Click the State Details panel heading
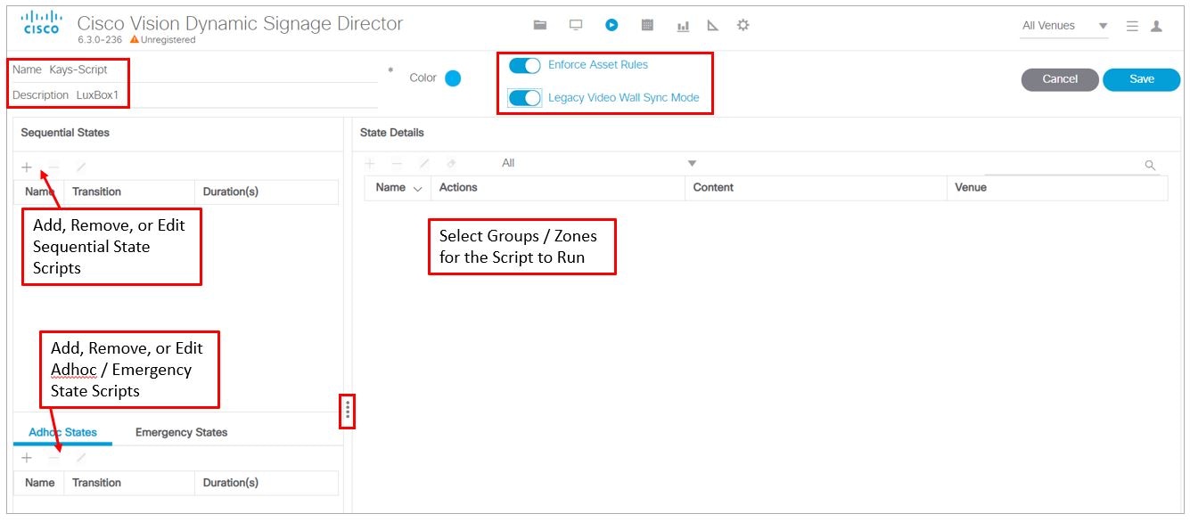Image resolution: width=1190 pixels, height=522 pixels. (x=392, y=133)
